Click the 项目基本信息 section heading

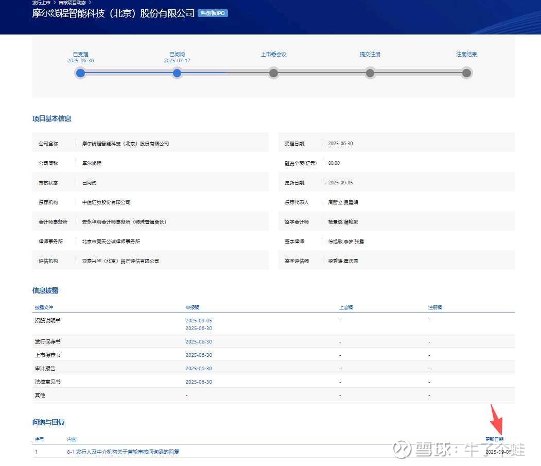tap(52, 119)
